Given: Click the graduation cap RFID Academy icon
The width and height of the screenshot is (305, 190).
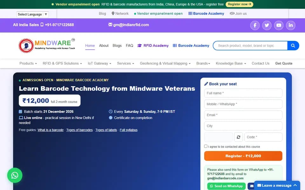Looking at the screenshot, I should click(x=139, y=46).
